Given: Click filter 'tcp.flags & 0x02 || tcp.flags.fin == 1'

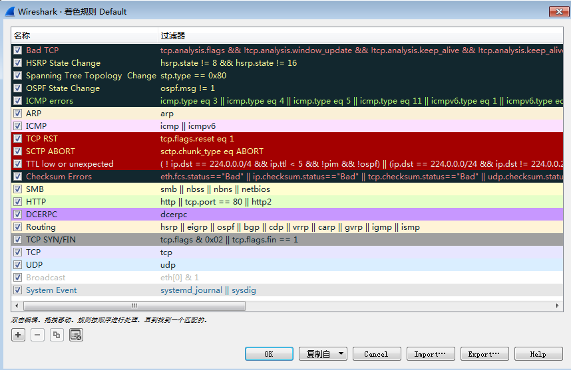Looking at the screenshot, I should [x=229, y=240].
